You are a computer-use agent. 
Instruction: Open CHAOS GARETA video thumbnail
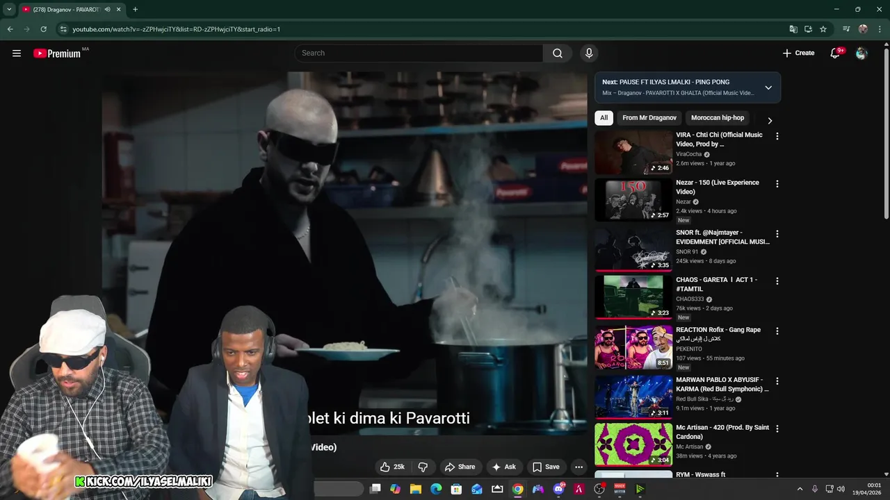(633, 297)
